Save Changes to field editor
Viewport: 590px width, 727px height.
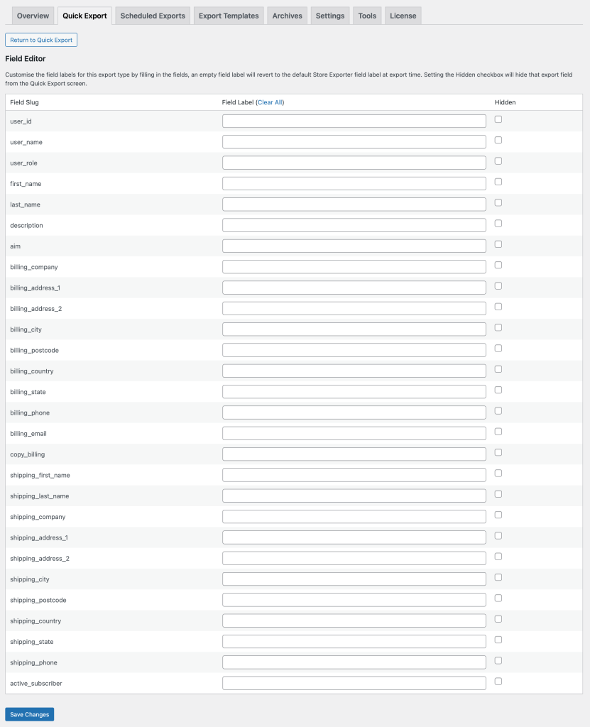tap(30, 714)
